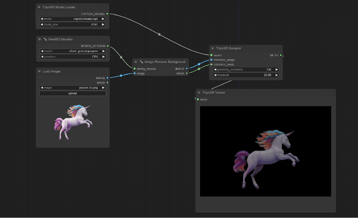This screenshot has width=358, height=218.
Task: Select next image file in Load Image
Action: (103, 88)
